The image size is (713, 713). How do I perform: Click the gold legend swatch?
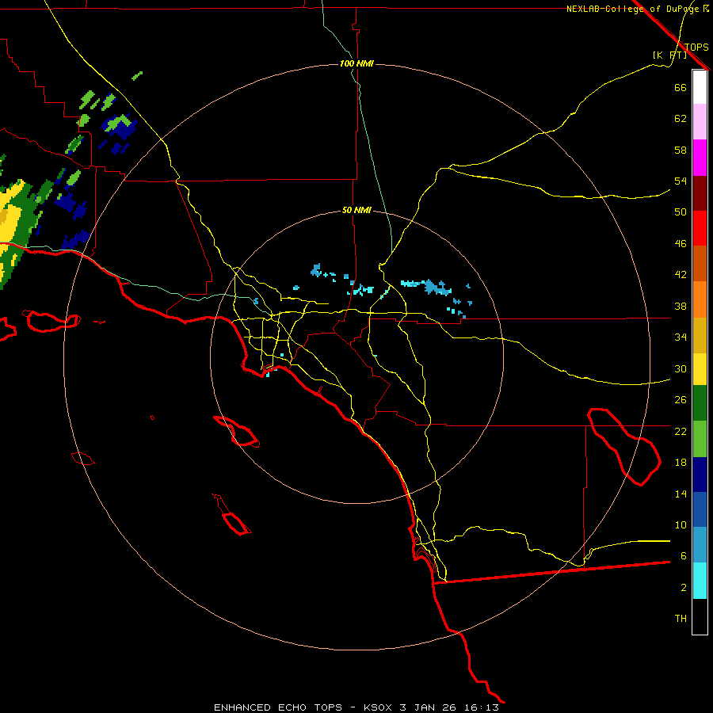click(700, 335)
